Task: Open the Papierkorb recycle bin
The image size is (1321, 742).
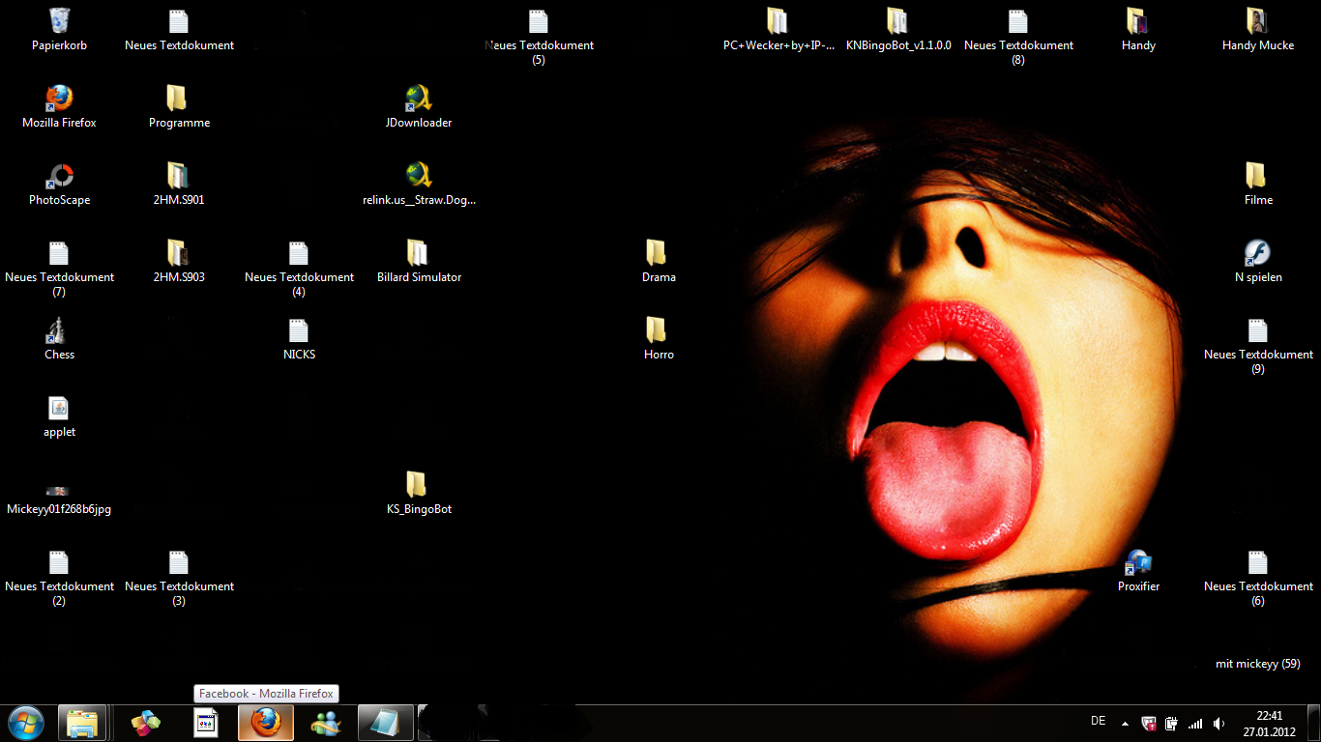Action: coord(59,21)
